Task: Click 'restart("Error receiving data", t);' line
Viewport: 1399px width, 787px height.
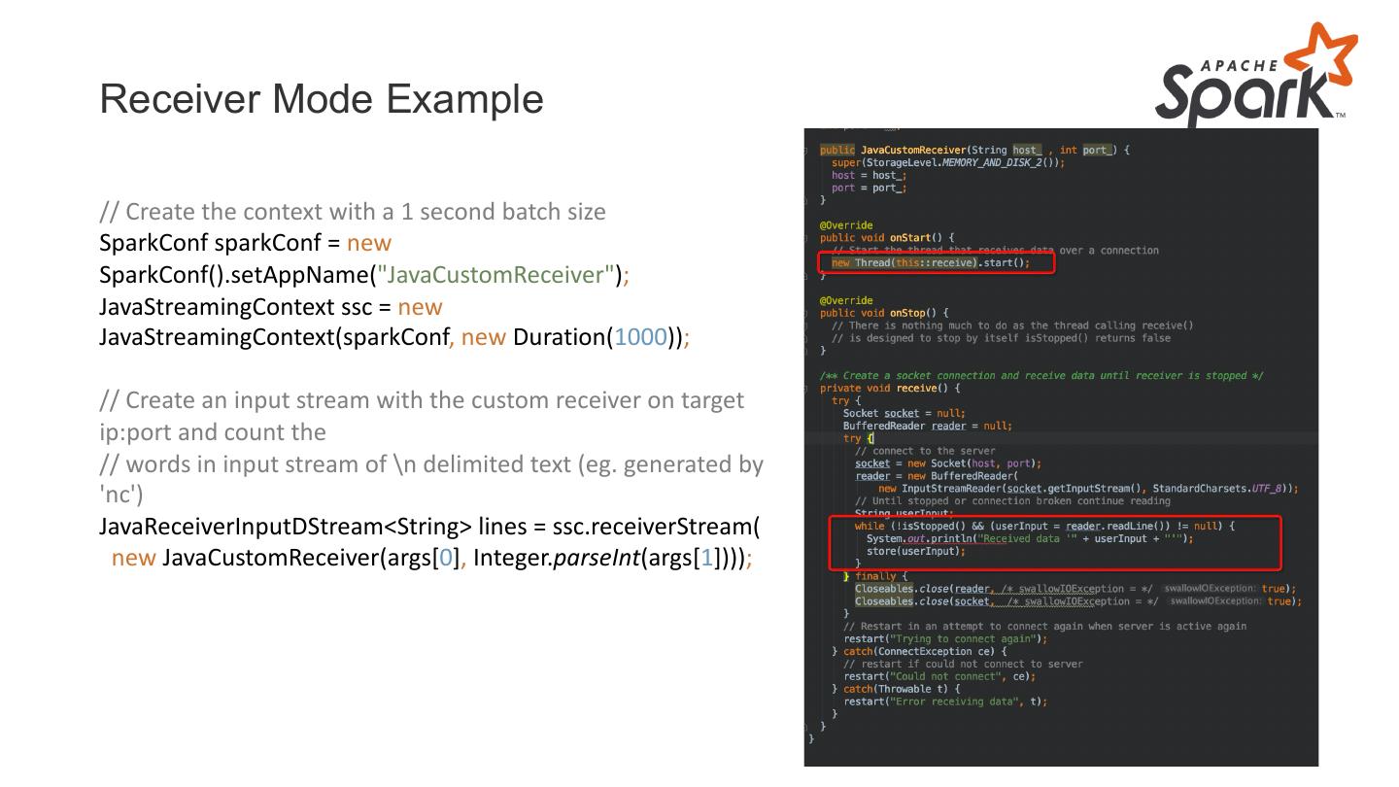Action: coord(945,701)
